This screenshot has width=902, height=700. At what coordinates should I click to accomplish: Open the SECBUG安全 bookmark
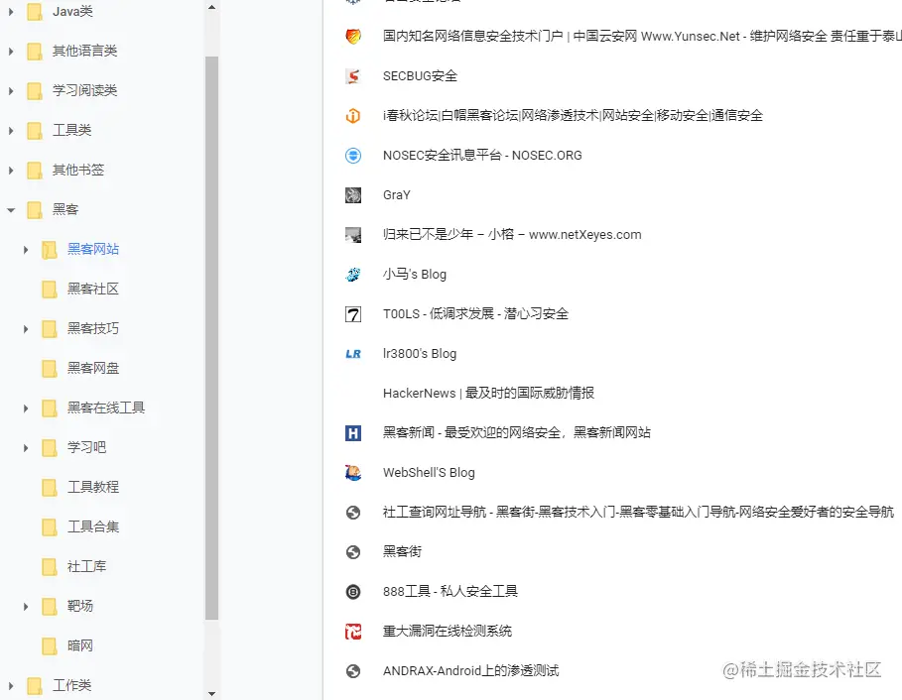point(420,76)
